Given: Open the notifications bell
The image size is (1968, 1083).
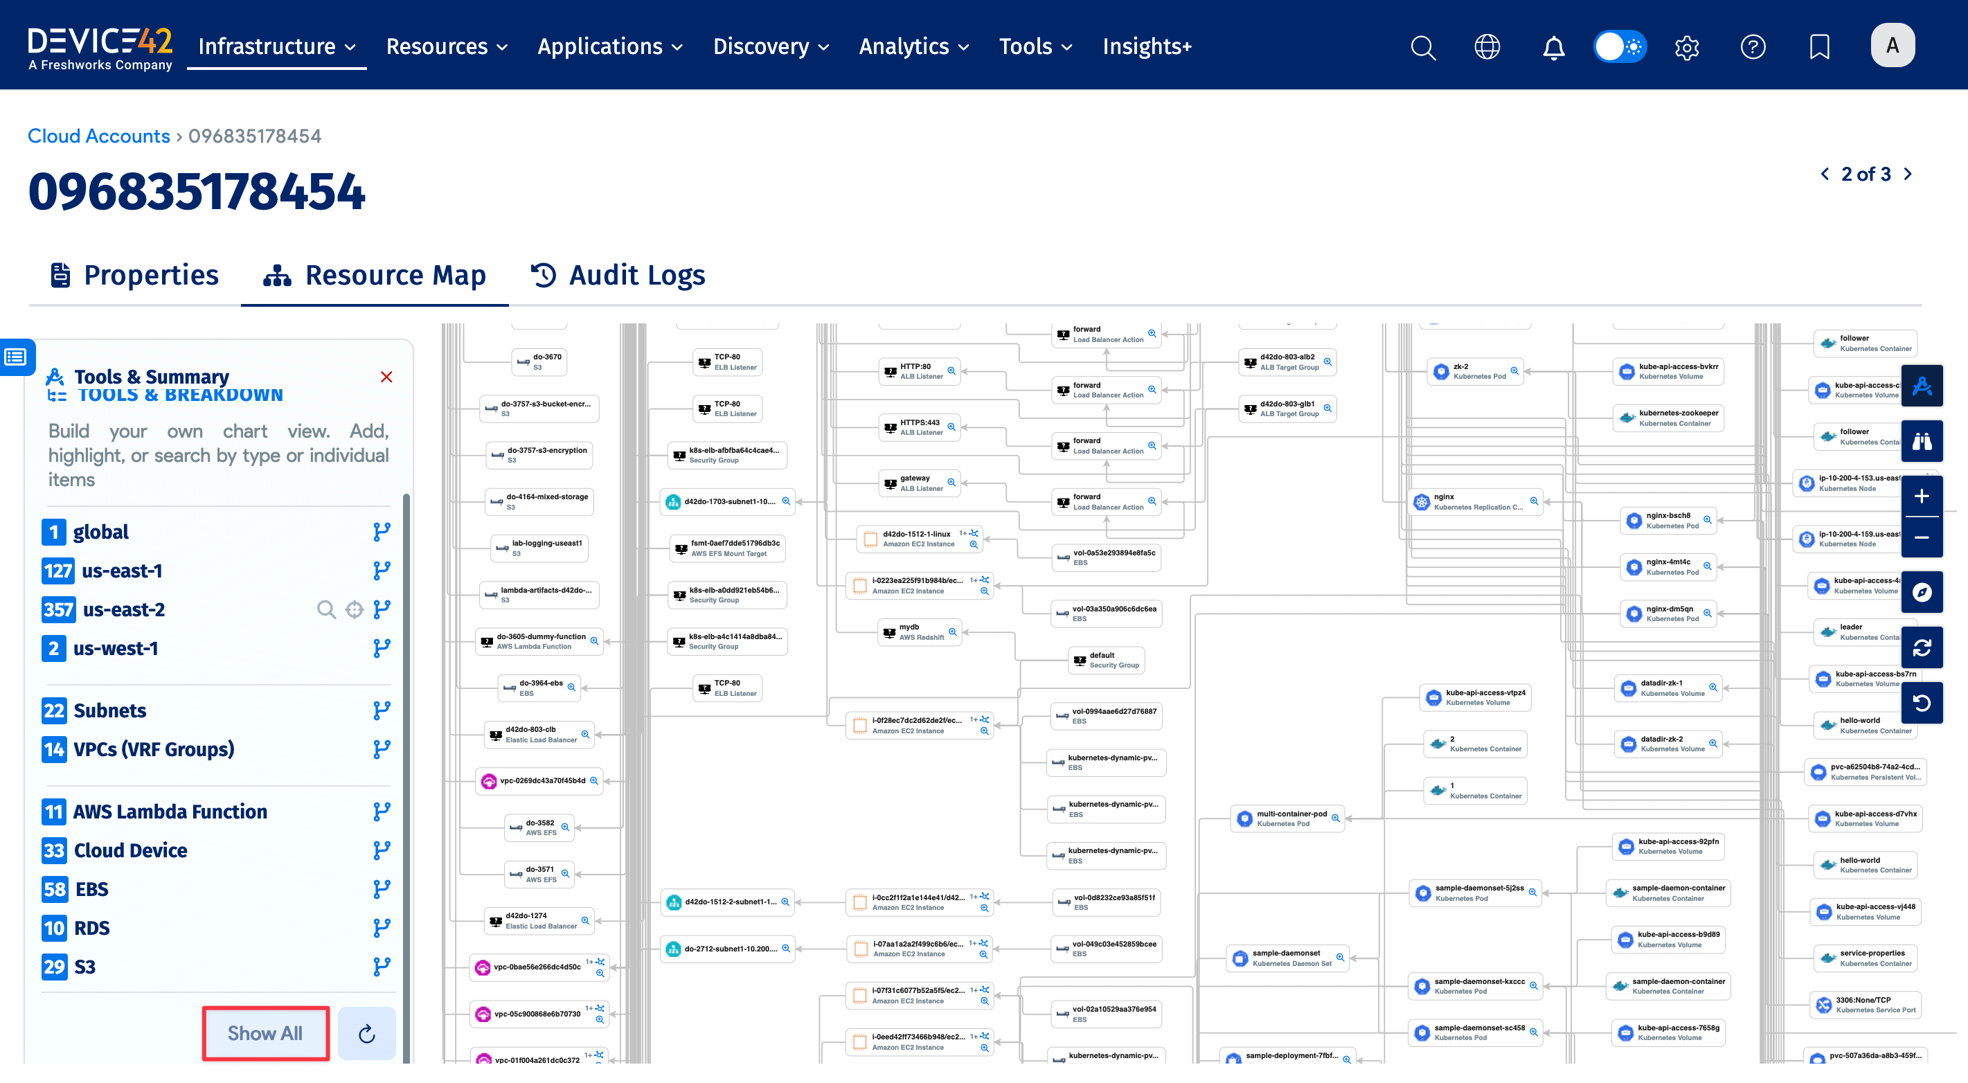Looking at the screenshot, I should pos(1553,47).
